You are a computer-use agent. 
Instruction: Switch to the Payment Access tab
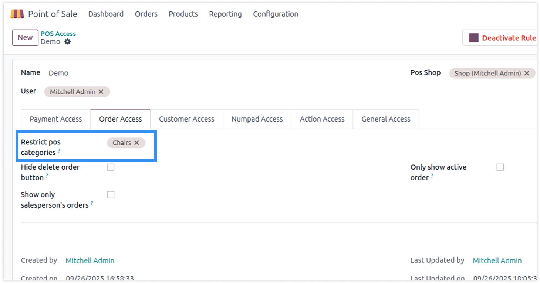coord(56,119)
